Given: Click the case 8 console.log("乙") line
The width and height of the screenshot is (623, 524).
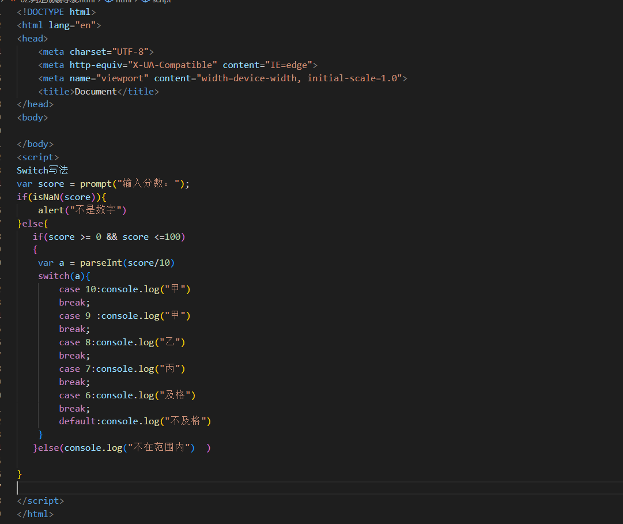Looking at the screenshot, I should (x=122, y=342).
